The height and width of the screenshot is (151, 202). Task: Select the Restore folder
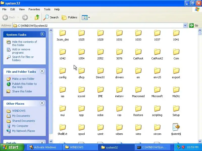(138, 111)
